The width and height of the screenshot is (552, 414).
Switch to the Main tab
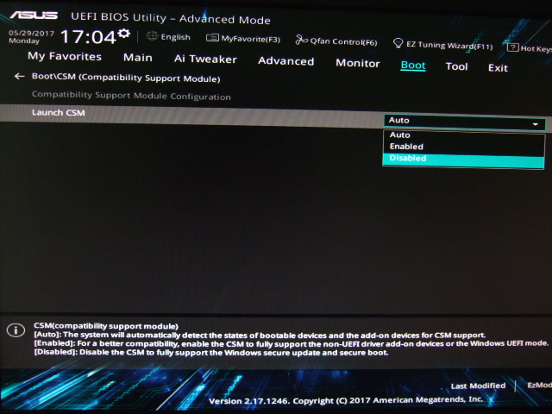pyautogui.click(x=138, y=58)
